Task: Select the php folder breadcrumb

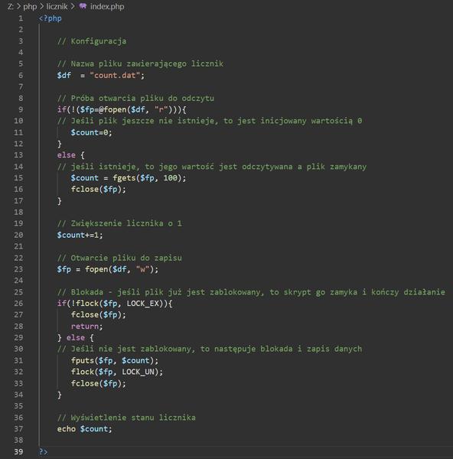Action: (30, 6)
